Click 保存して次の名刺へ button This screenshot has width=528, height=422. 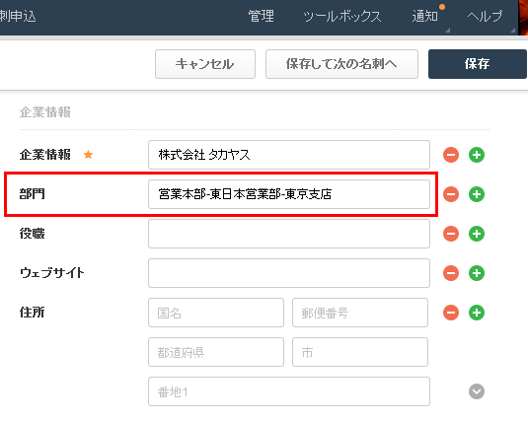[341, 64]
